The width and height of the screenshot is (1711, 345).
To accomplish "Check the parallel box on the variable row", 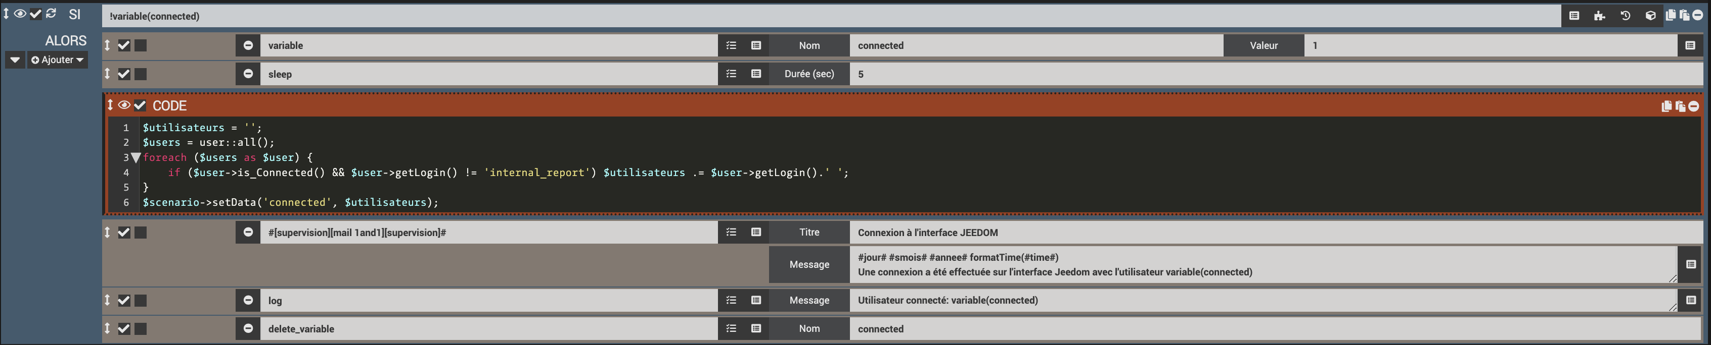I will point(141,45).
